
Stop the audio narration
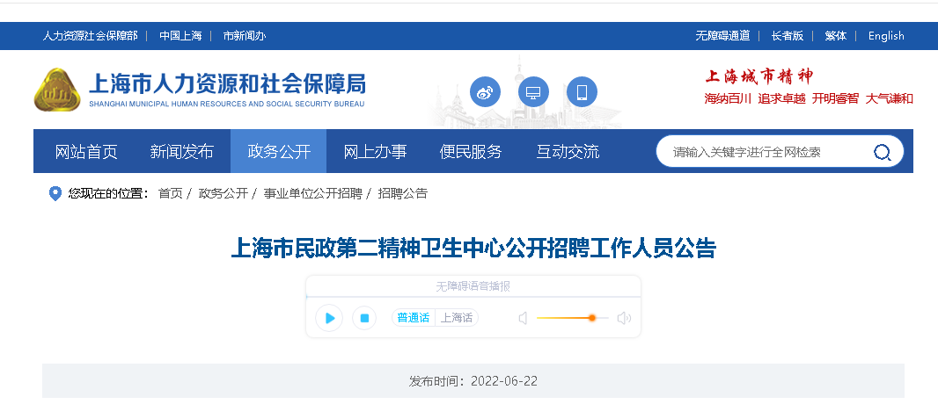[364, 318]
